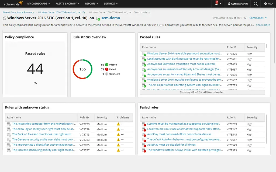
Task: Click failed icon for rule V-73545
Action: (144, 135)
